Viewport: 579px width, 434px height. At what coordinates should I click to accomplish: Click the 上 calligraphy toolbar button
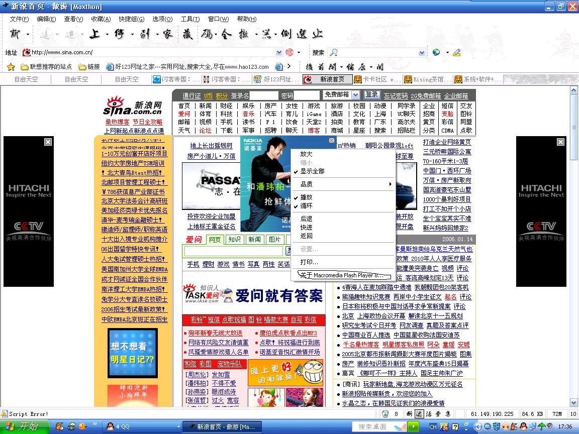point(94,34)
